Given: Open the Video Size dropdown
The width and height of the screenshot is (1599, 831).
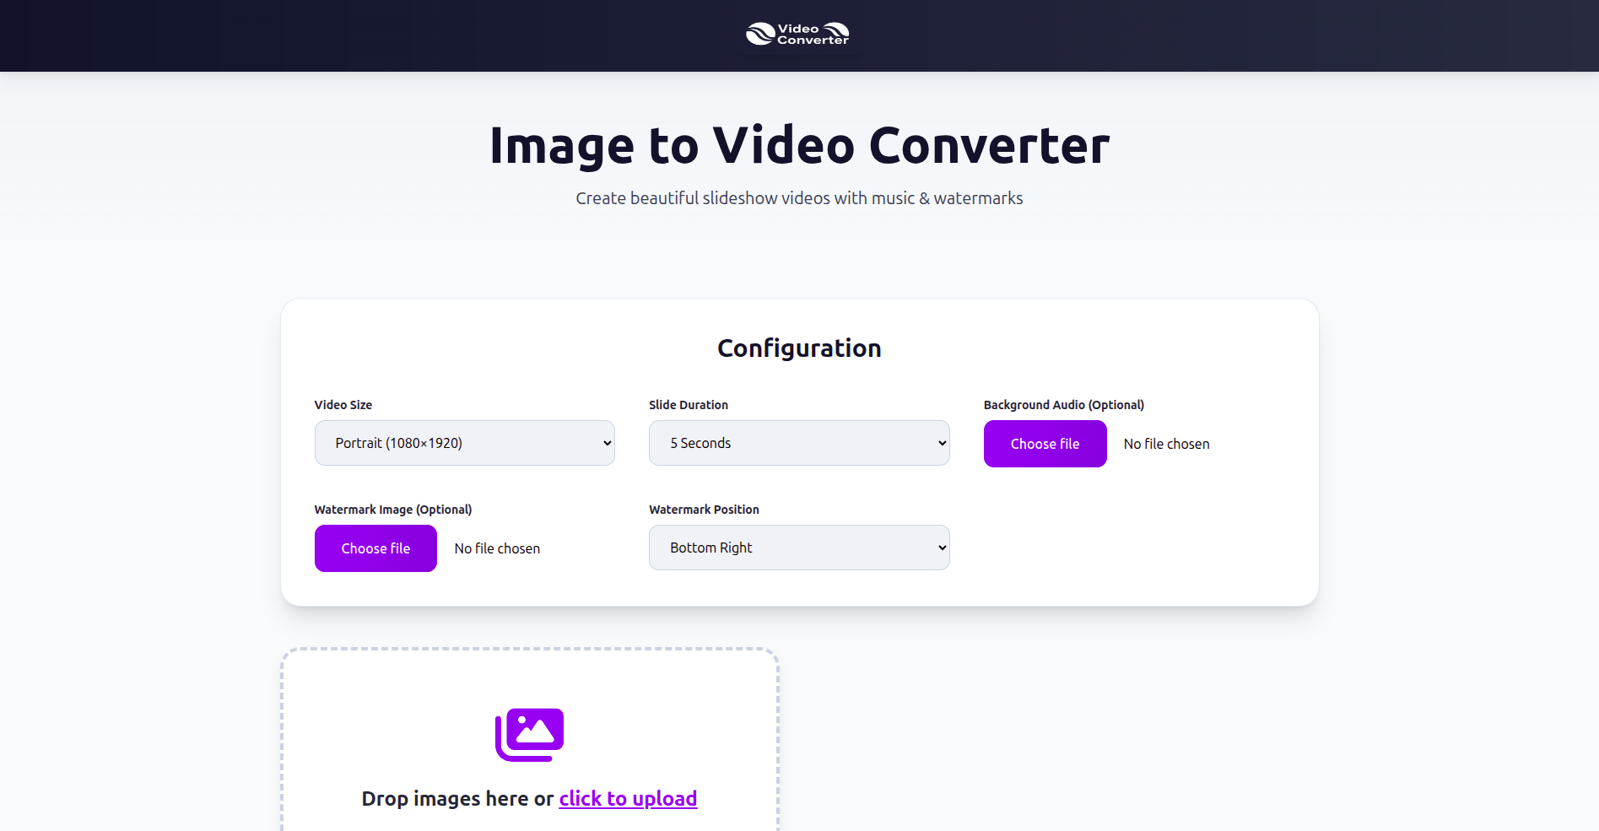Looking at the screenshot, I should 464,443.
